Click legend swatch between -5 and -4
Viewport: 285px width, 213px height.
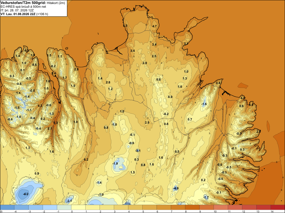tap(7, 207)
